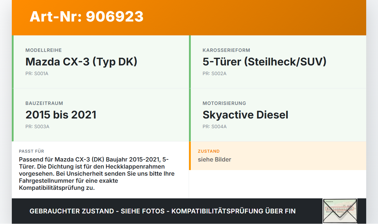
Task: Click the BAUZEITRAUM label
Action: pos(44,103)
